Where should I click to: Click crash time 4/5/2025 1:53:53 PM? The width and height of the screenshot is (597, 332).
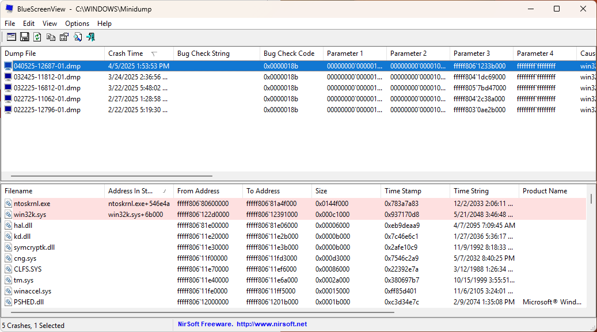click(x=139, y=66)
